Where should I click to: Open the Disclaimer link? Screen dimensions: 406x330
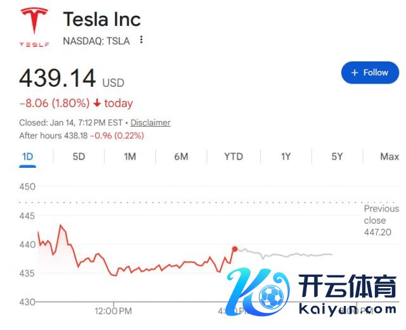[x=150, y=123]
